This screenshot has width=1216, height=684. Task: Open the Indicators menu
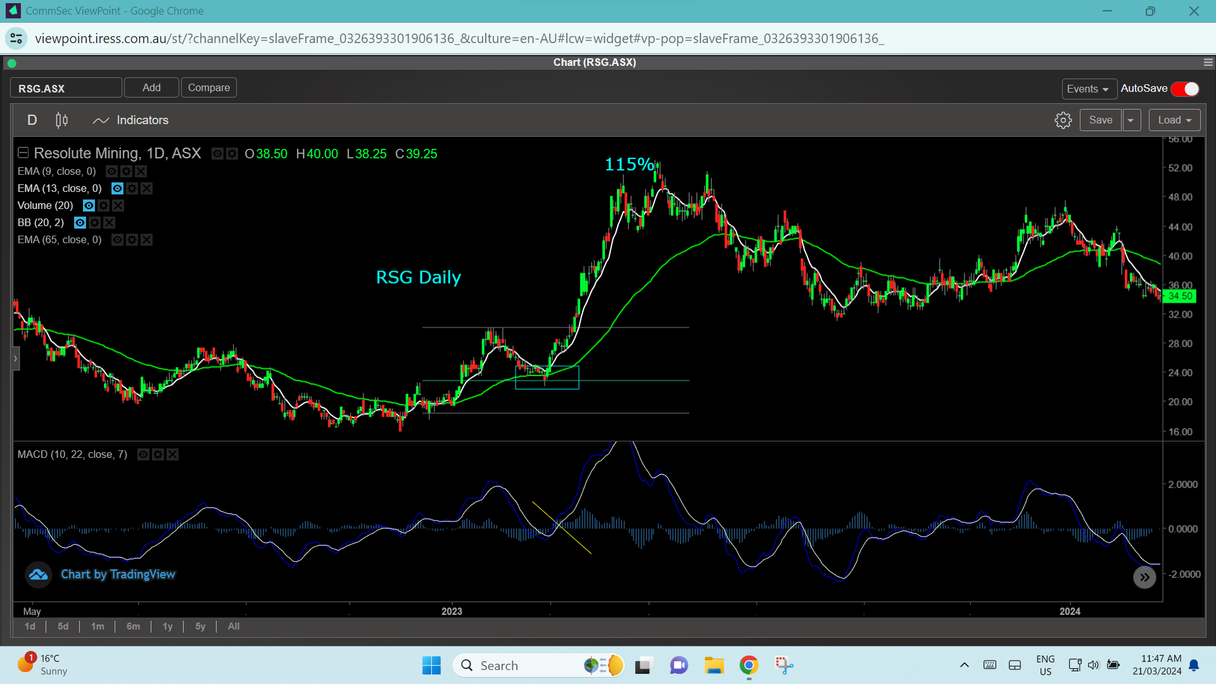pos(130,120)
